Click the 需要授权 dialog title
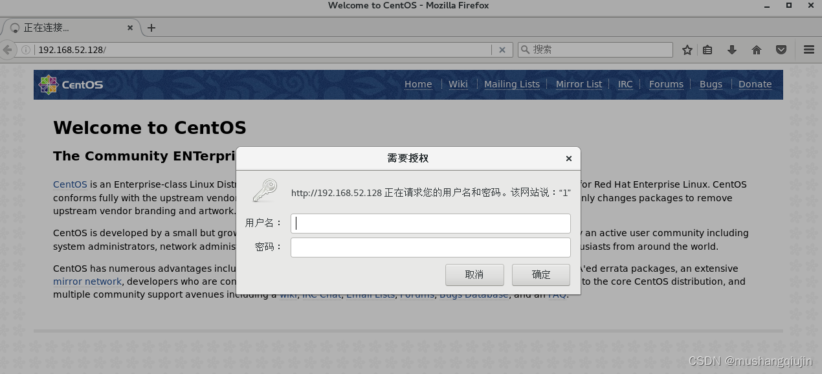 pyautogui.click(x=408, y=159)
